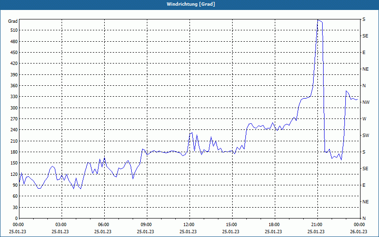
Task: Select the 150 y-axis value
Action: (x=14, y=163)
